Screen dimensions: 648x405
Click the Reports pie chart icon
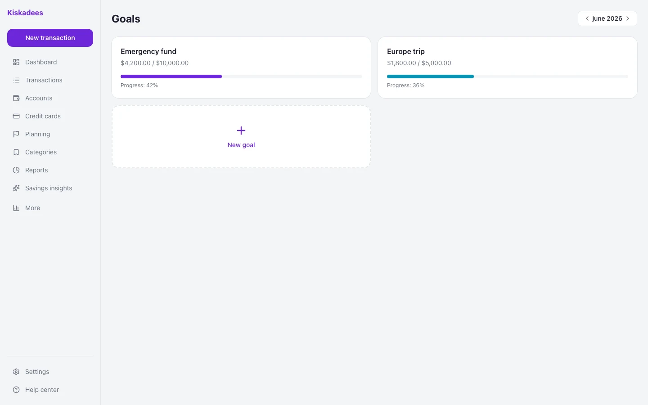(x=16, y=170)
